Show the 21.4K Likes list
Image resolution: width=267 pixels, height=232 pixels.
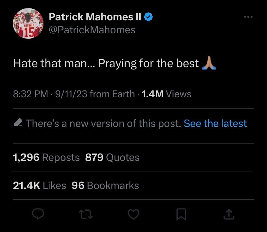(39, 185)
